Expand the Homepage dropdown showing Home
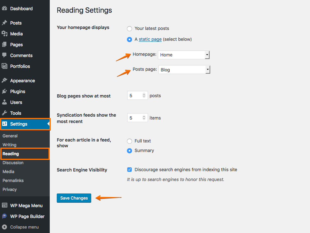Viewport: 310px width, 233px height. point(184,55)
